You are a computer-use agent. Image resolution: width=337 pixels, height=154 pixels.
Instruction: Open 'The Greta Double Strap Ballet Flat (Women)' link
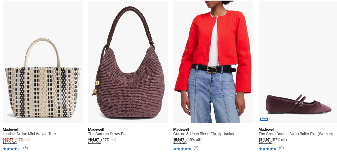click(296, 134)
